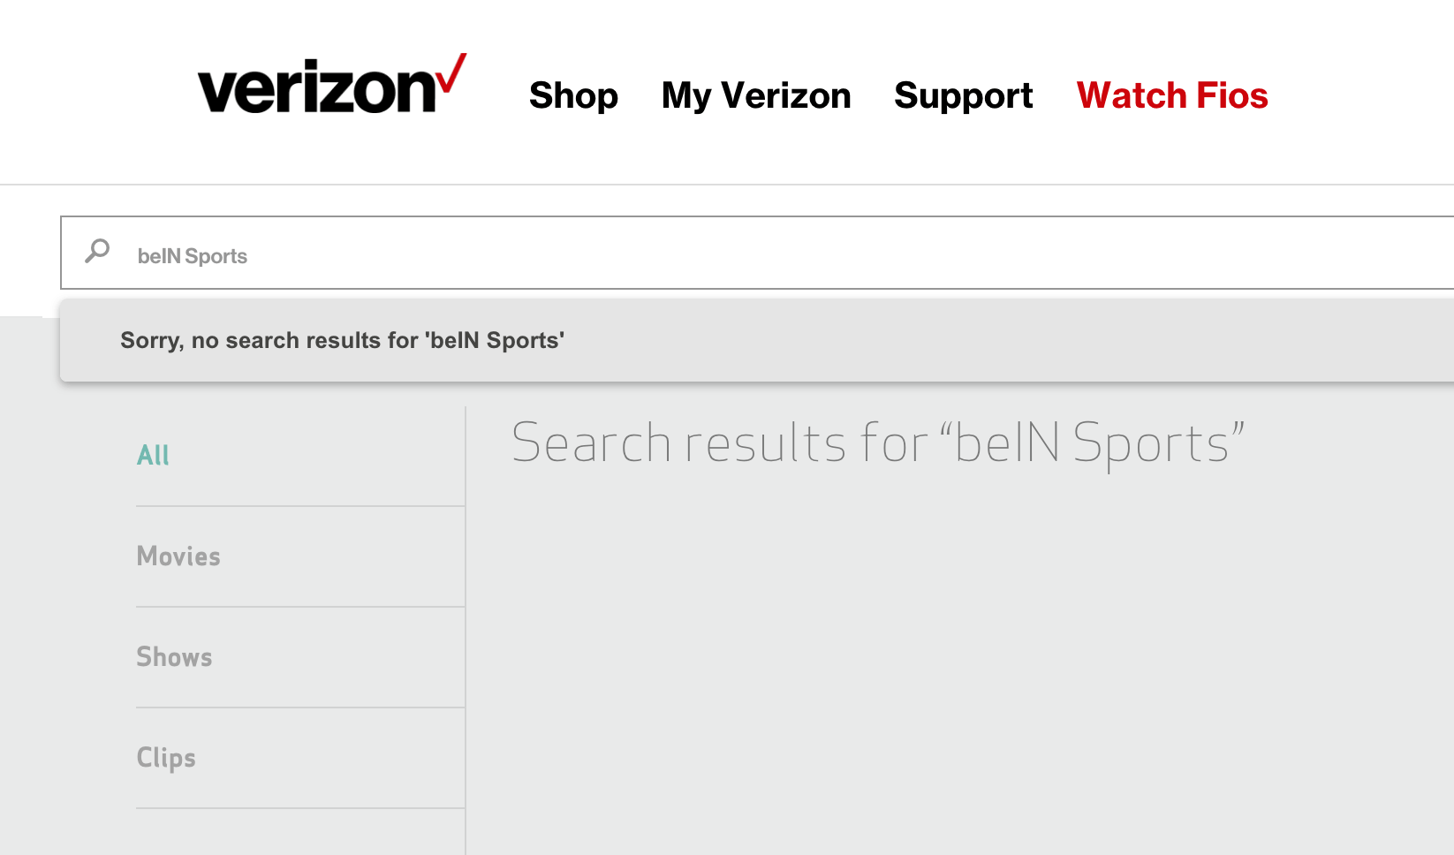Click the word 'Verizon' in My Verizon

point(786,95)
